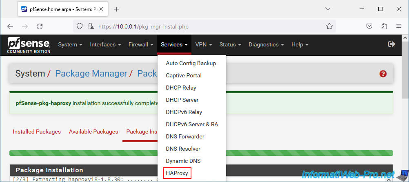Open the browser extensions puzzle icon

click(384, 26)
